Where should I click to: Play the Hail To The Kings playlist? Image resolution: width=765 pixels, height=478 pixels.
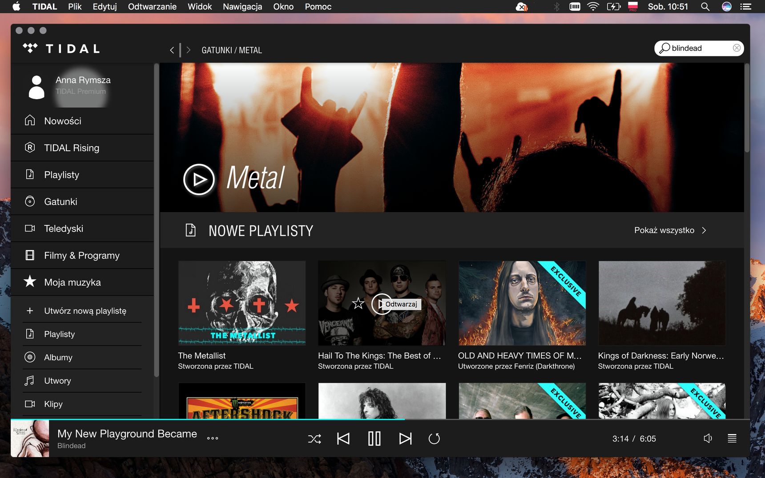[x=382, y=304]
